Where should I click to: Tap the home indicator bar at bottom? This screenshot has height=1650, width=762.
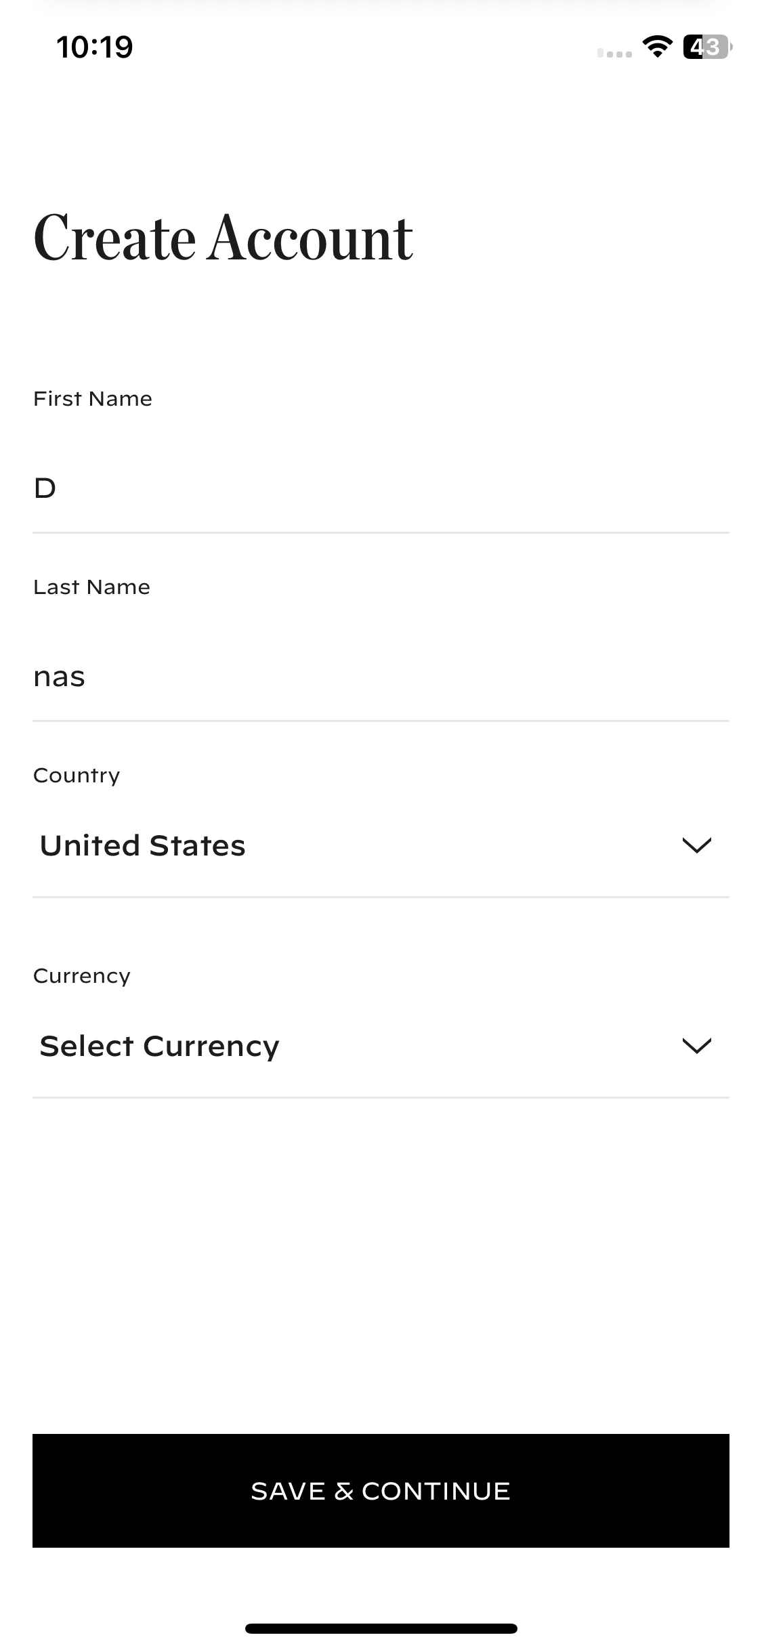tap(381, 1628)
